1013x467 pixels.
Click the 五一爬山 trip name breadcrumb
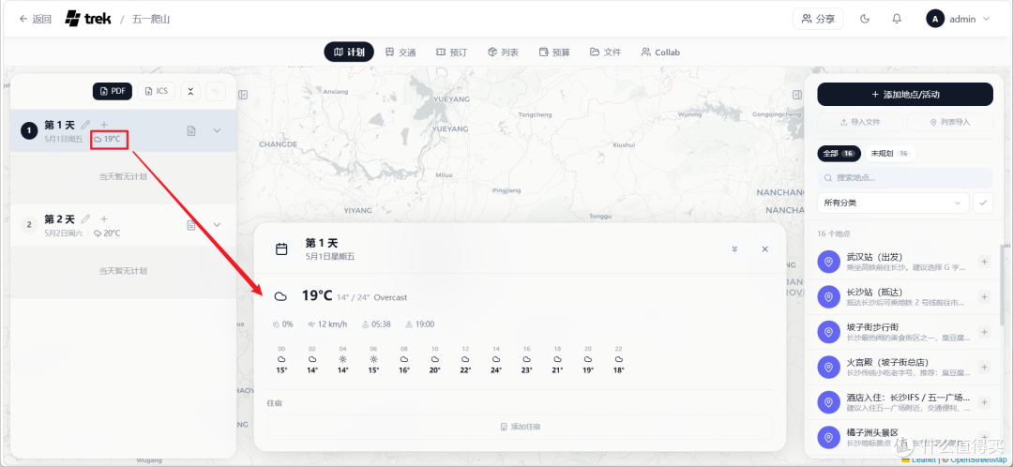tap(150, 20)
